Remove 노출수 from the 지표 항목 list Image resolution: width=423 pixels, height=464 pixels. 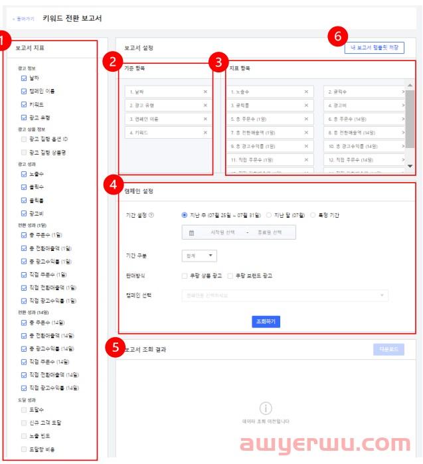[306, 92]
